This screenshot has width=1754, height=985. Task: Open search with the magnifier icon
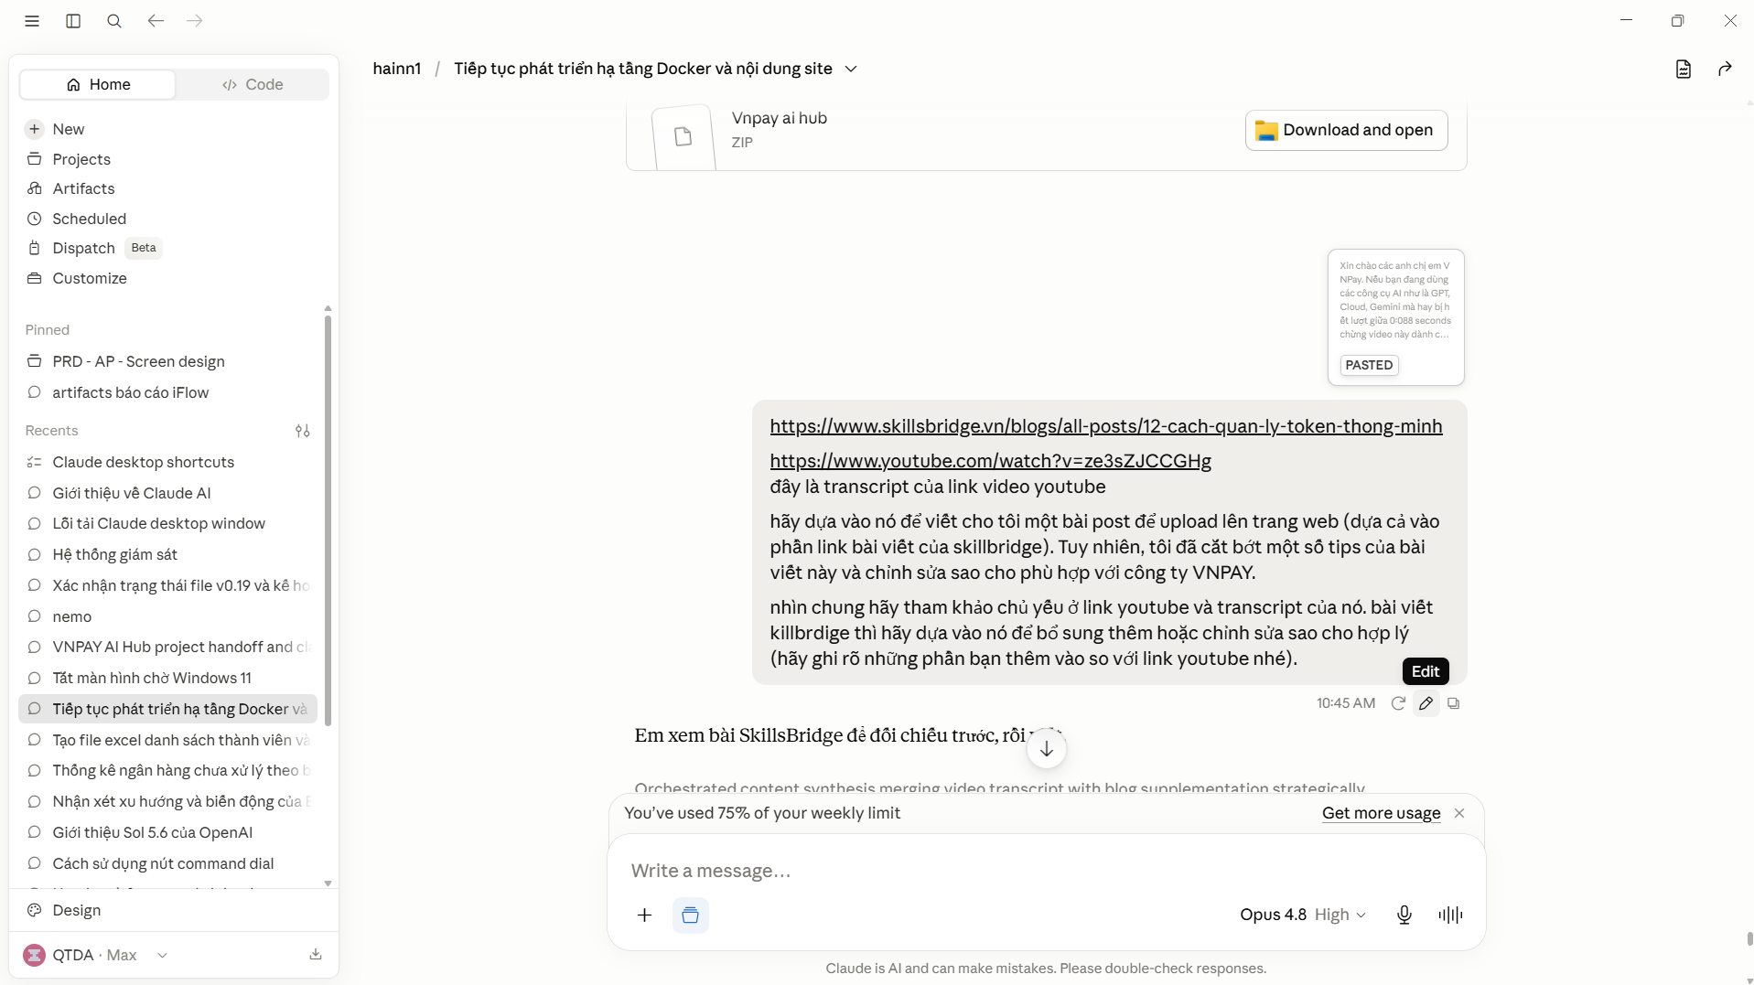pyautogui.click(x=114, y=21)
